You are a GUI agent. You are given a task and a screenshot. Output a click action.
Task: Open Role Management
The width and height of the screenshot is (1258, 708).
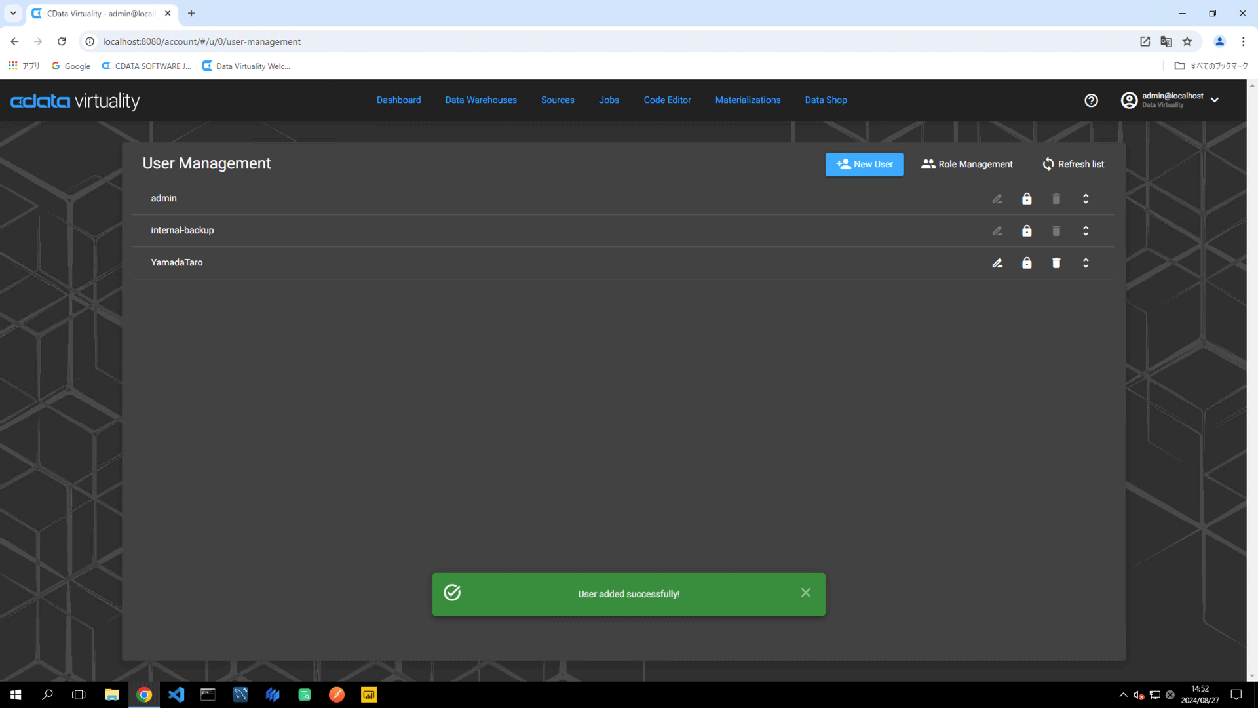click(966, 165)
